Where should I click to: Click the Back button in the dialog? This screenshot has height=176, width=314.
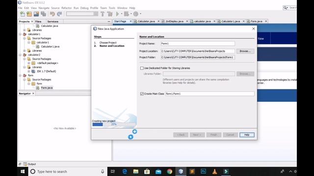[x=181, y=135]
